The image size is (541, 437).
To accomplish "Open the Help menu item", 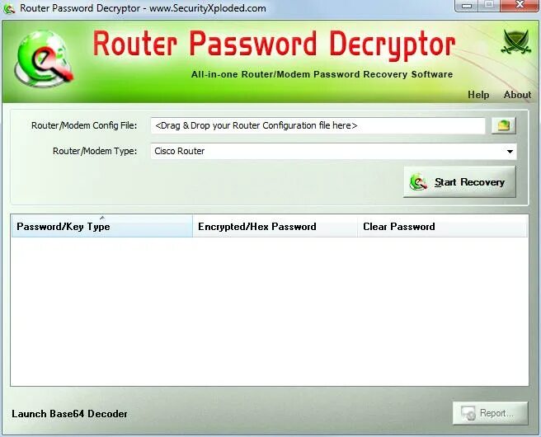I will pyautogui.click(x=478, y=95).
